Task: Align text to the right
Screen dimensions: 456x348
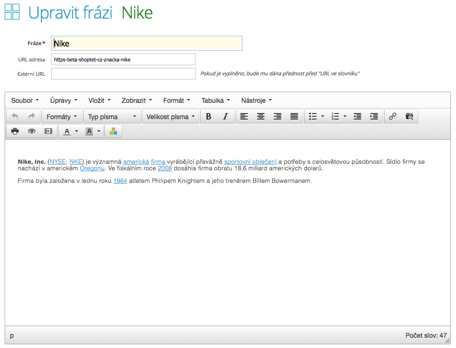Action: [x=278, y=117]
